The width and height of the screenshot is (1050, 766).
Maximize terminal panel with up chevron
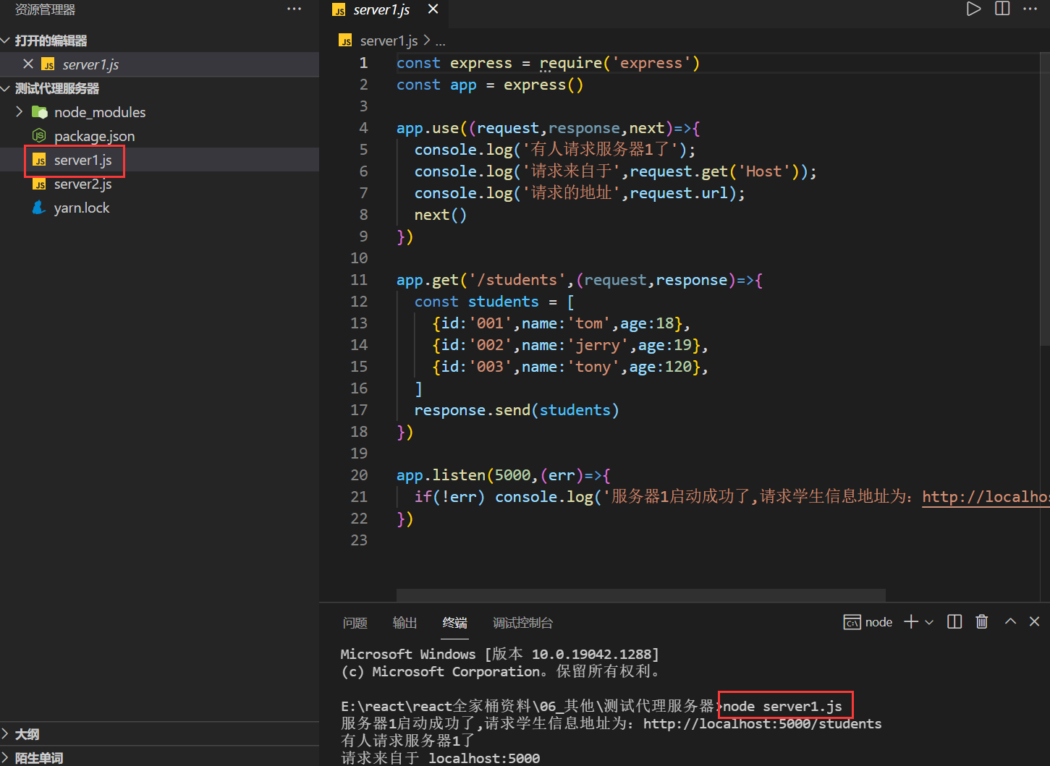pos(1010,622)
